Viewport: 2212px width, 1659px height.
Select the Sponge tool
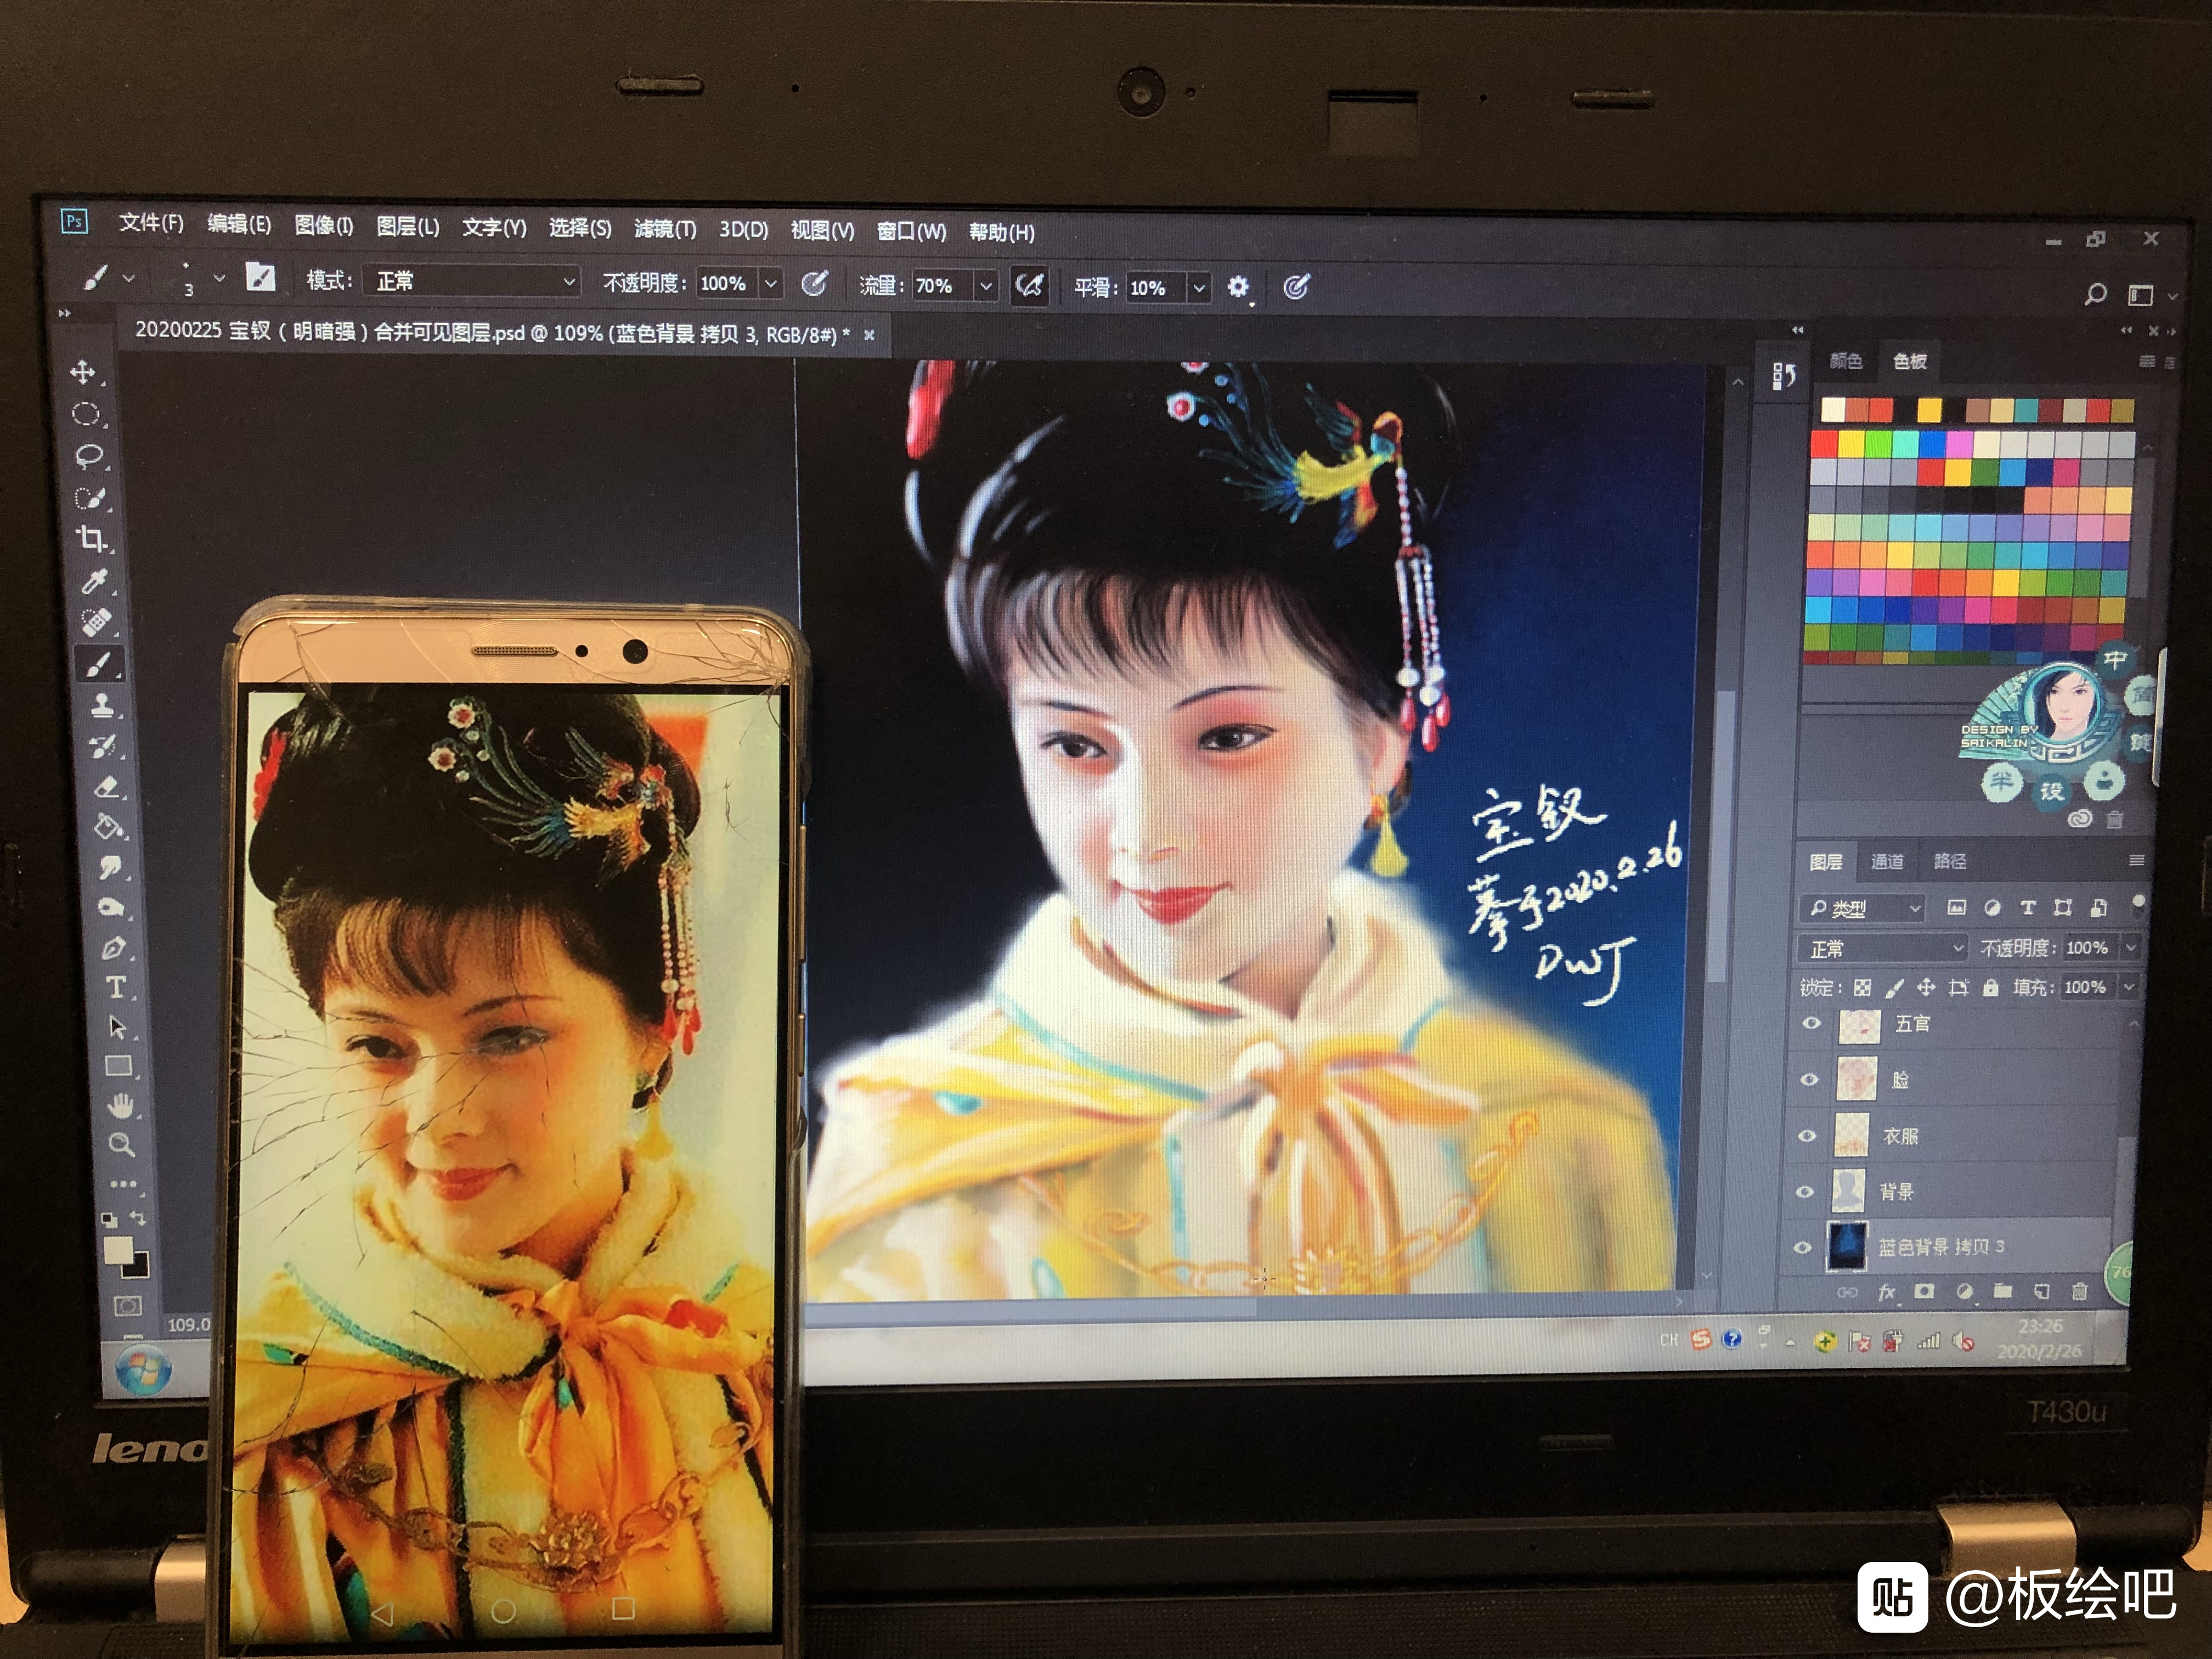[112, 908]
